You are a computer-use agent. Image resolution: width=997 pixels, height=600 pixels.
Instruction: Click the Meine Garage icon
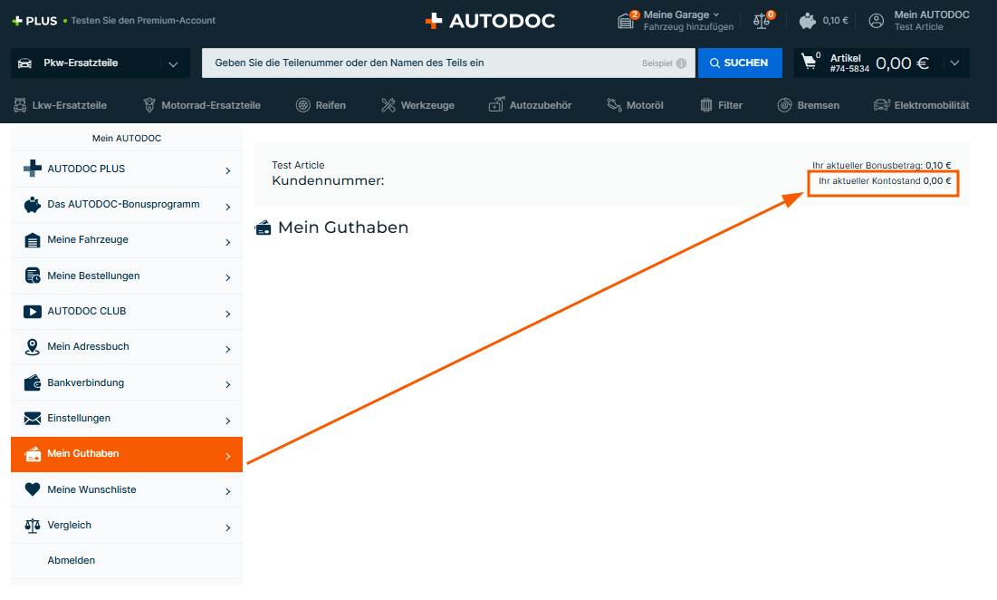(626, 21)
